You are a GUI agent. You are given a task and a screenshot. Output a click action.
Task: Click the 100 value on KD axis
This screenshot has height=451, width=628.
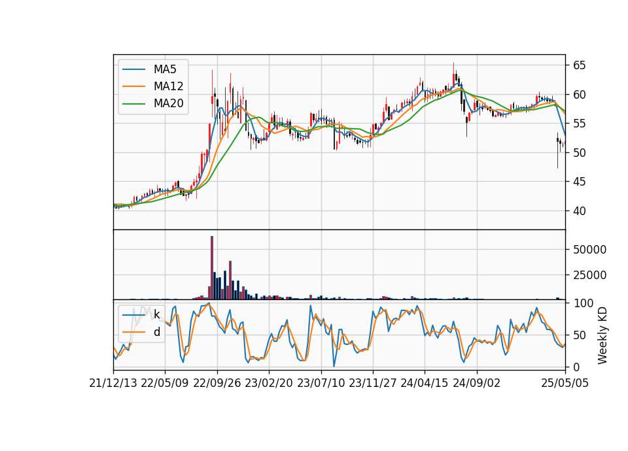click(583, 303)
